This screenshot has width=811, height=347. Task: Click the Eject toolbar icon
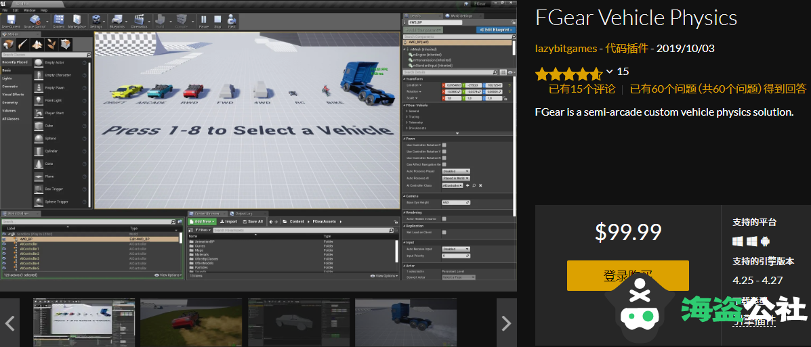click(232, 21)
